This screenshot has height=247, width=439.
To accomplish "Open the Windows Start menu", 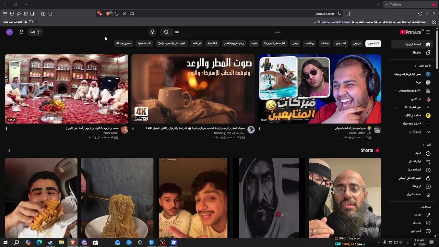I will click(5, 243).
